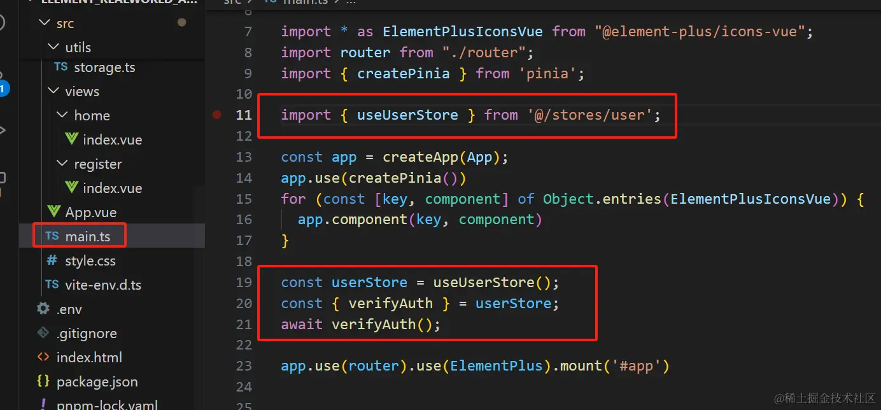The width and height of the screenshot is (881, 410).
Task: Open the .env file
Action: point(69,309)
